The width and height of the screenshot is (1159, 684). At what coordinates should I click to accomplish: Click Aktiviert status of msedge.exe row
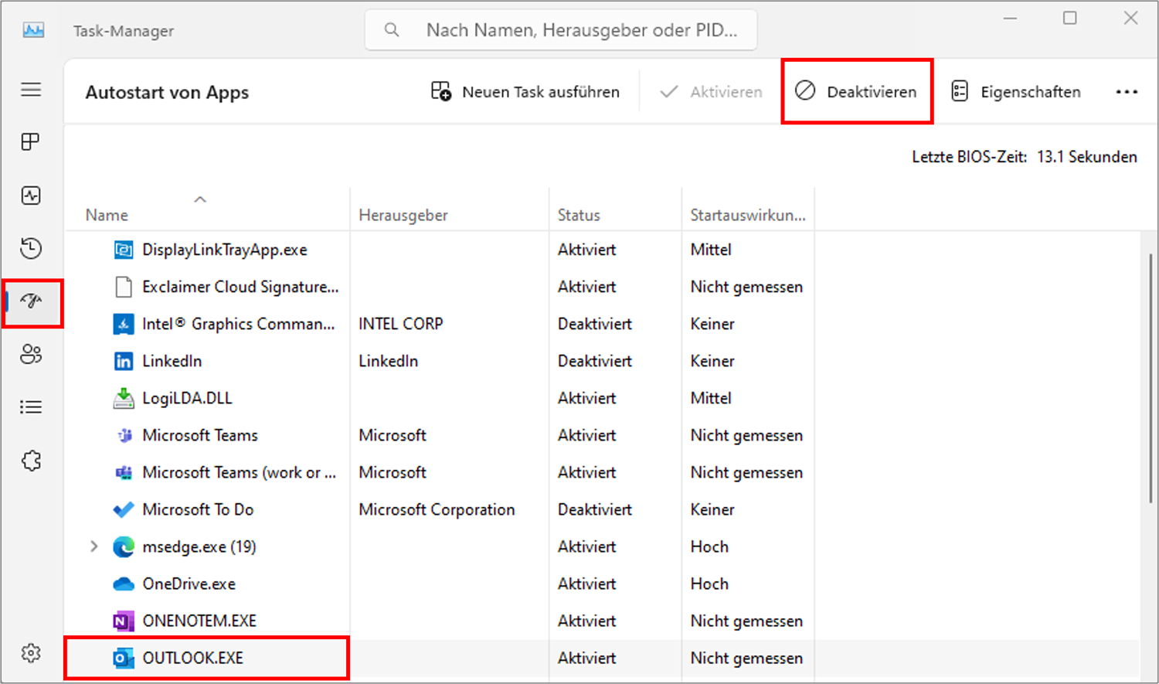[587, 546]
